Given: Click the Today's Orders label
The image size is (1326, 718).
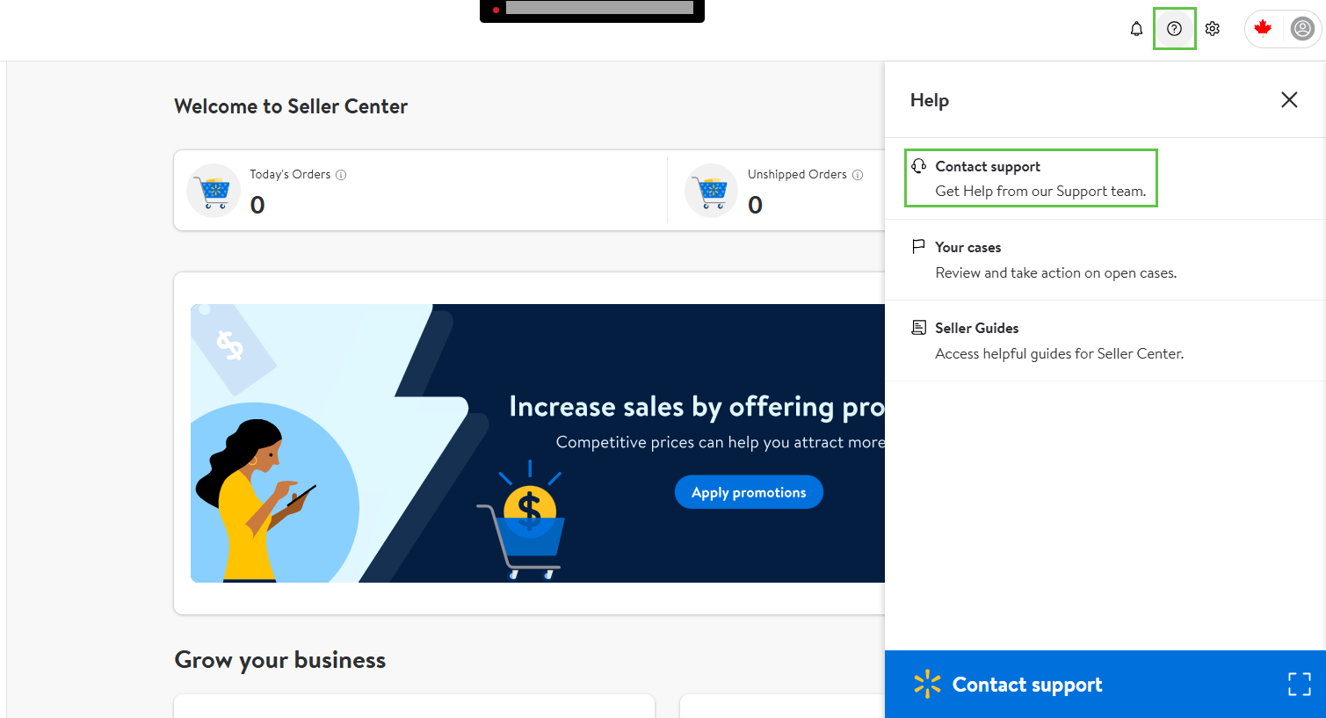Looking at the screenshot, I should pos(290,175).
